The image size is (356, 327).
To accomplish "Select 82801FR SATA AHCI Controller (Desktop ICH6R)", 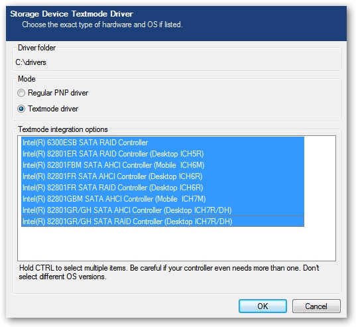I will tap(162, 176).
